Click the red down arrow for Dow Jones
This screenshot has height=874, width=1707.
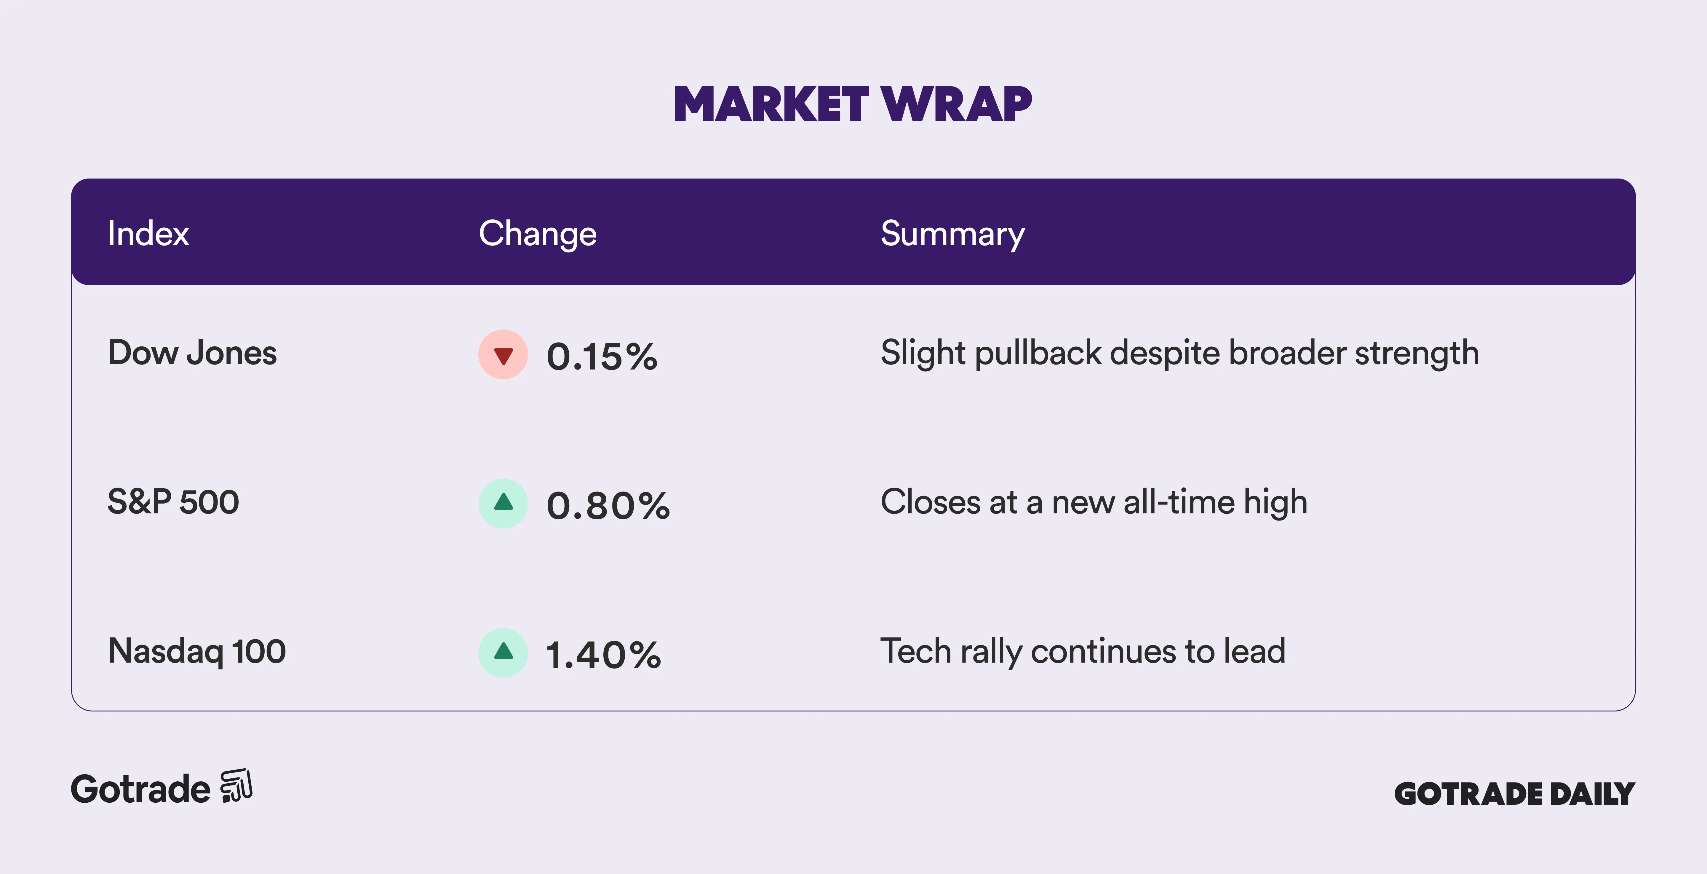[x=503, y=355]
